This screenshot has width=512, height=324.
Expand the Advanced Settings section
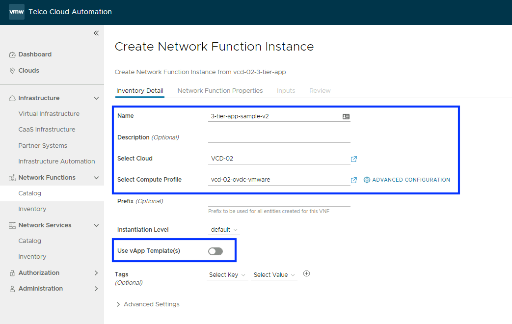point(148,304)
